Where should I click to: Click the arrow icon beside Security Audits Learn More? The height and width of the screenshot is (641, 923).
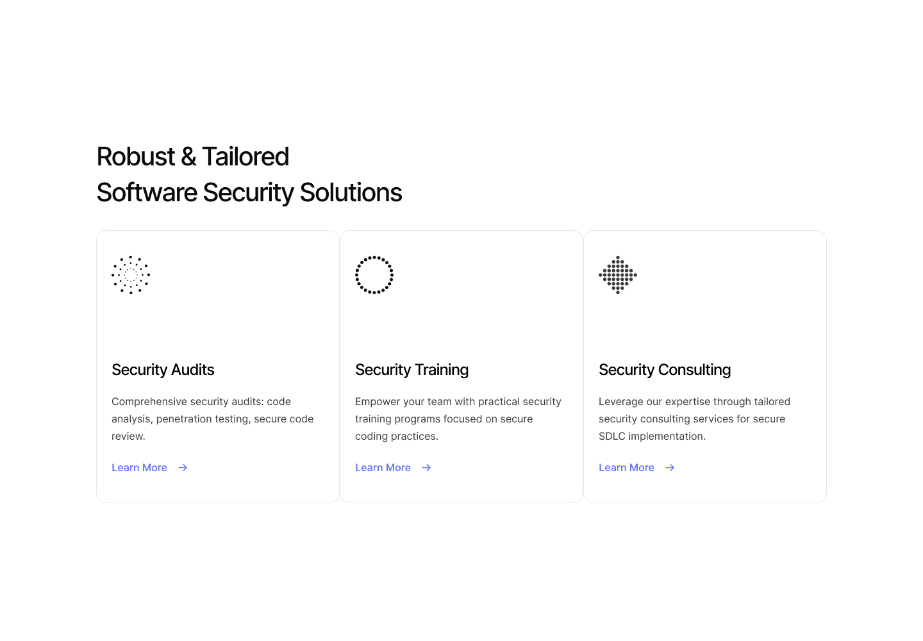click(x=183, y=468)
